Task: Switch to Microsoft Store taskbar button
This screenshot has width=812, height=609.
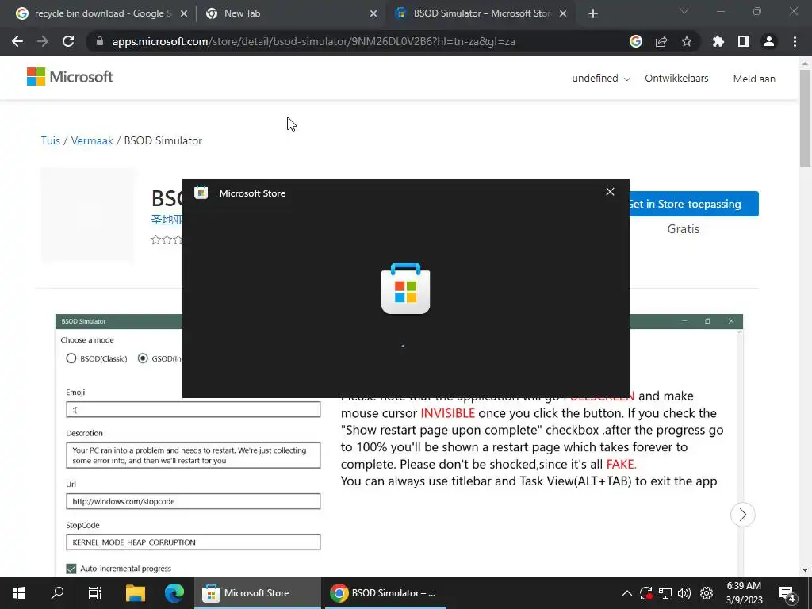Action: (258, 593)
